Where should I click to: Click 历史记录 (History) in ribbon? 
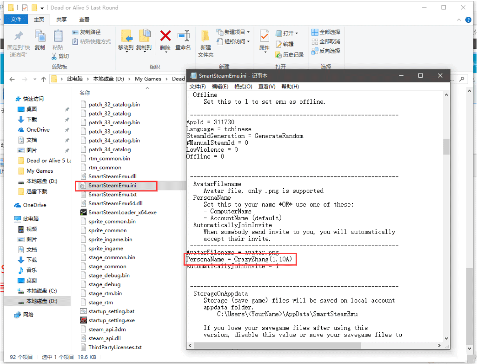[x=289, y=54]
